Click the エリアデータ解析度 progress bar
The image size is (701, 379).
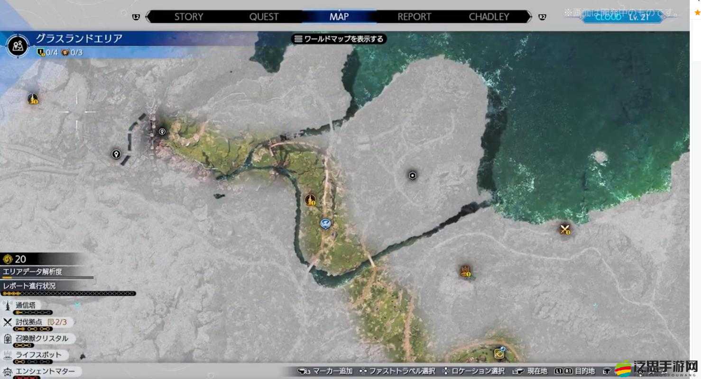(47, 278)
